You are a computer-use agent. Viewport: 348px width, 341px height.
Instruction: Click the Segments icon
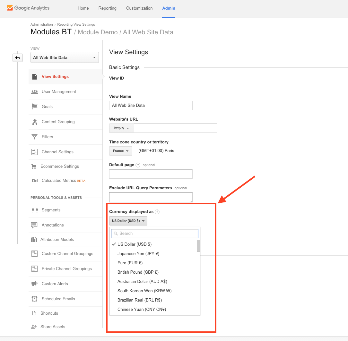point(35,210)
